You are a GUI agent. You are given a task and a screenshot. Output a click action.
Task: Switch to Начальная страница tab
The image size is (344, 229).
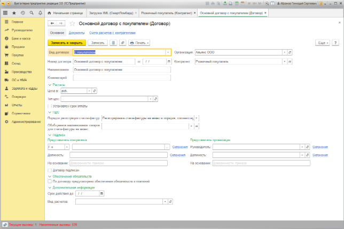tap(65, 13)
